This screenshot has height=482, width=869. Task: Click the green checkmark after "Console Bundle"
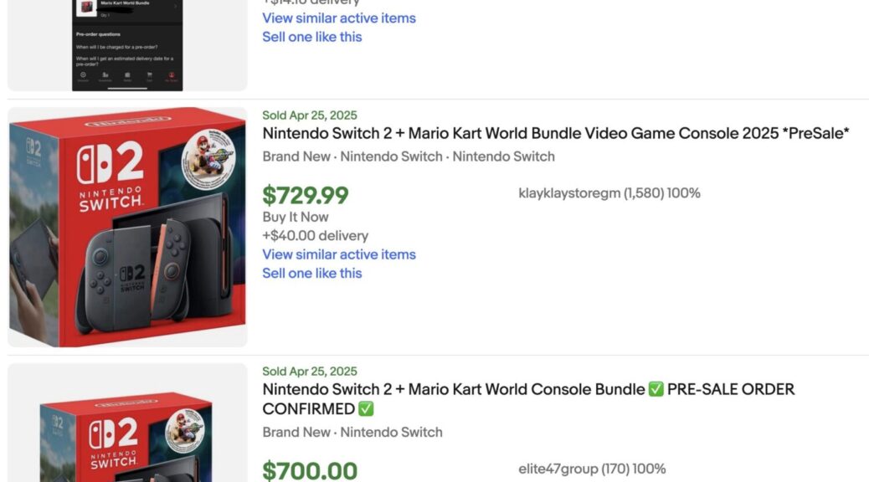656,390
